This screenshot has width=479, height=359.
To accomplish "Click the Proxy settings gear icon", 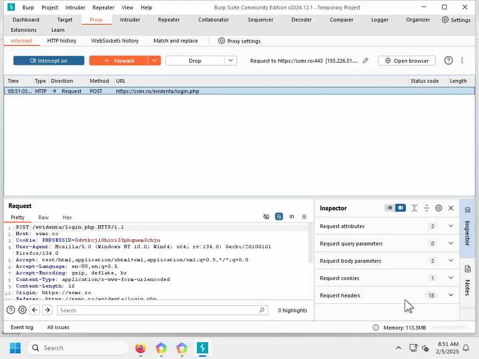I will (221, 41).
